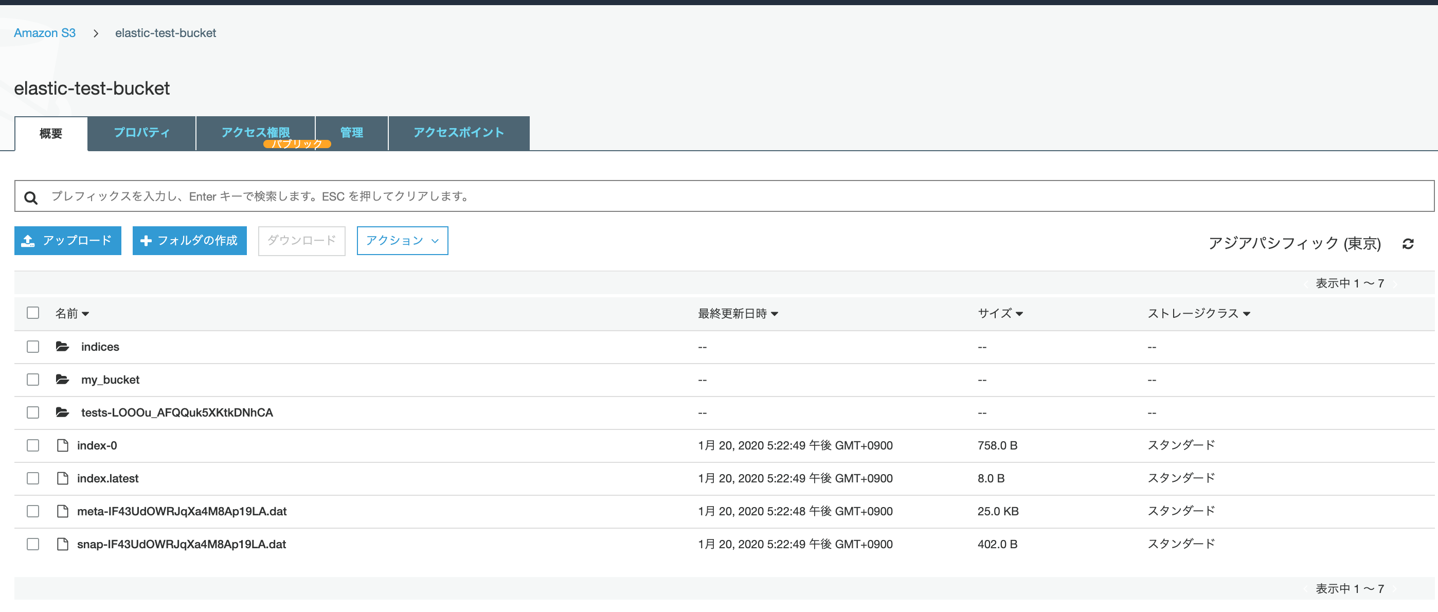Open the アクション dropdown menu
Screen dimensions: 1438x612
pyautogui.click(x=402, y=241)
